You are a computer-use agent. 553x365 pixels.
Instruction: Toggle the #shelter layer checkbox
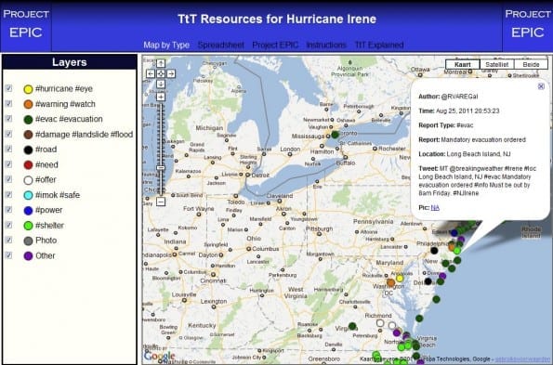coord(8,225)
